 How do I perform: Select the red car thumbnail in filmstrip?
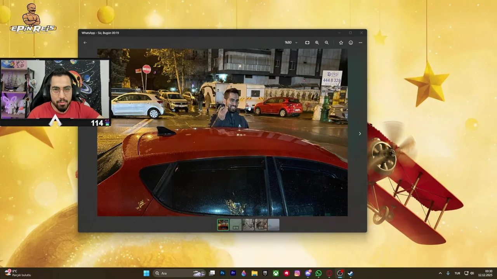point(223,225)
